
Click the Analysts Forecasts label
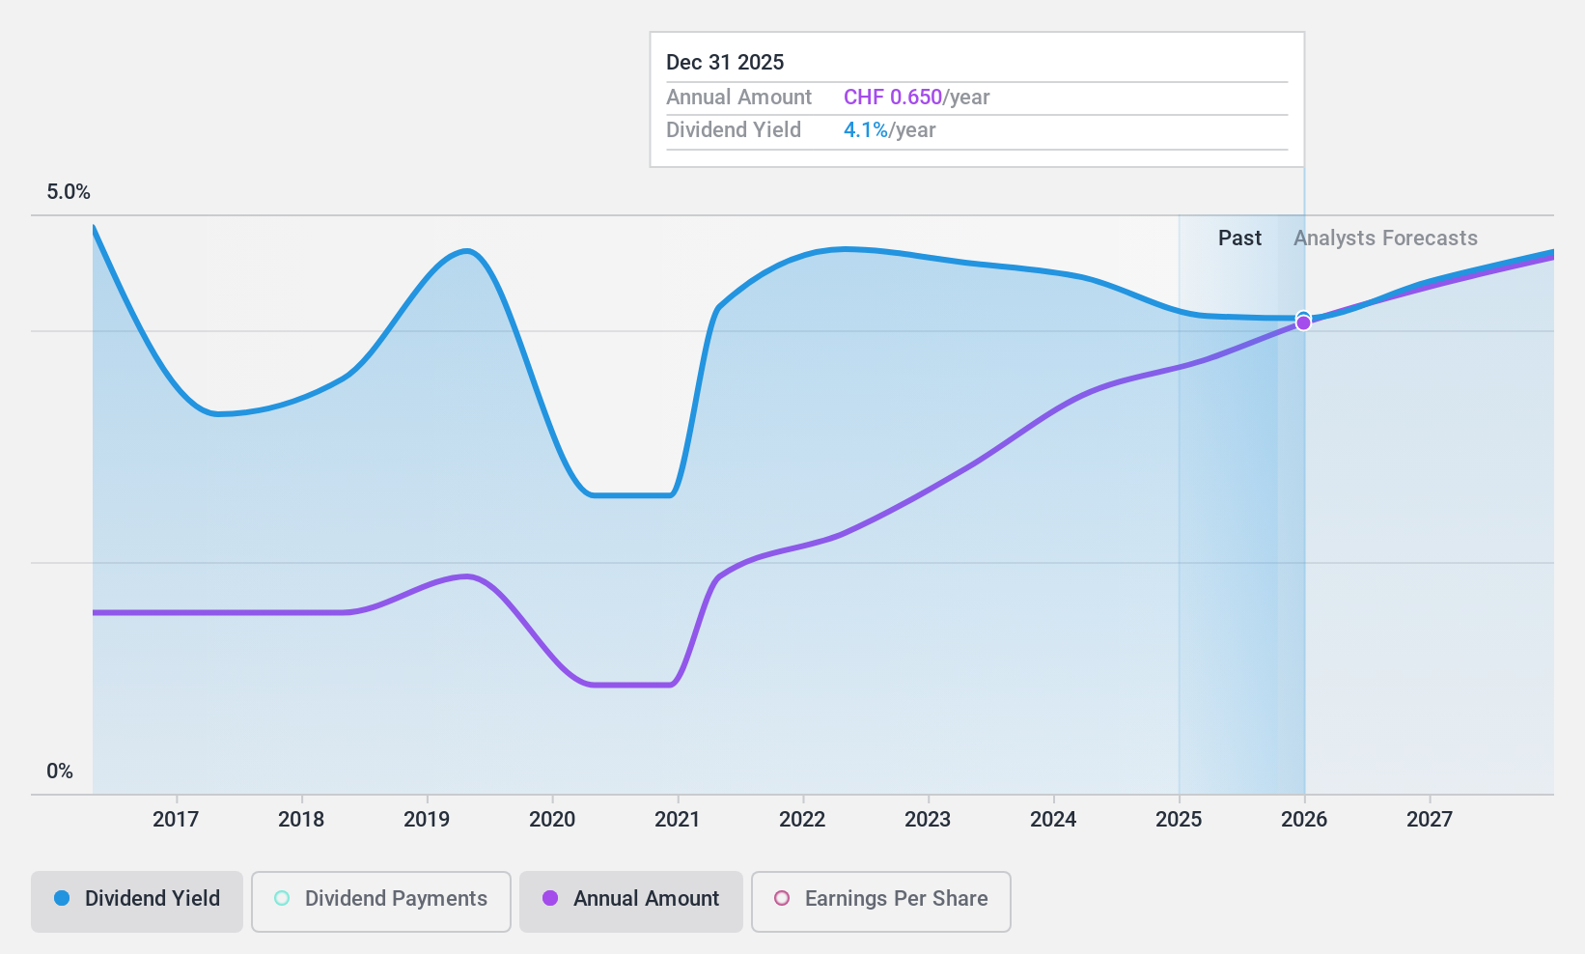(x=1385, y=238)
